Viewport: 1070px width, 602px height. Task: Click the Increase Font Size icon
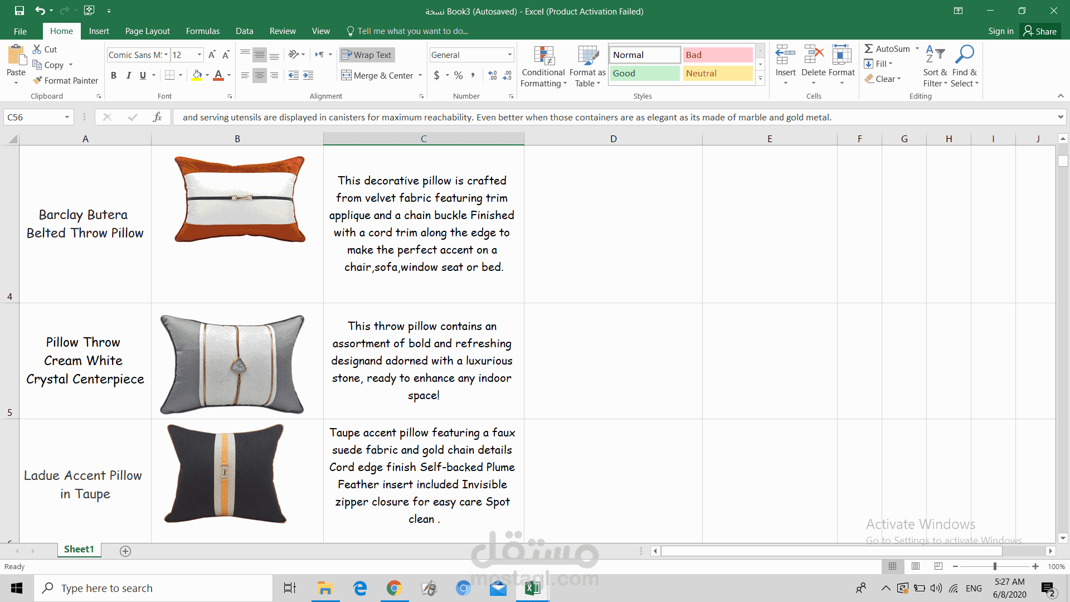212,55
